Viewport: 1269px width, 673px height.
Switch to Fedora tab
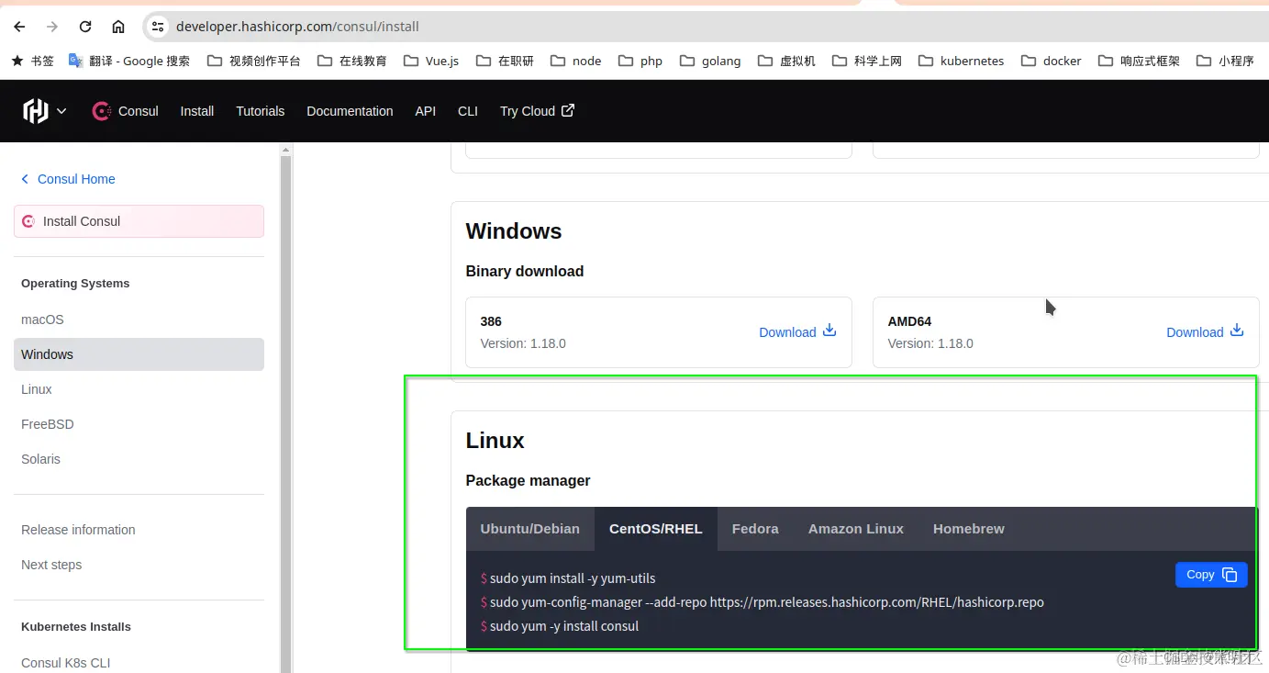(x=755, y=529)
